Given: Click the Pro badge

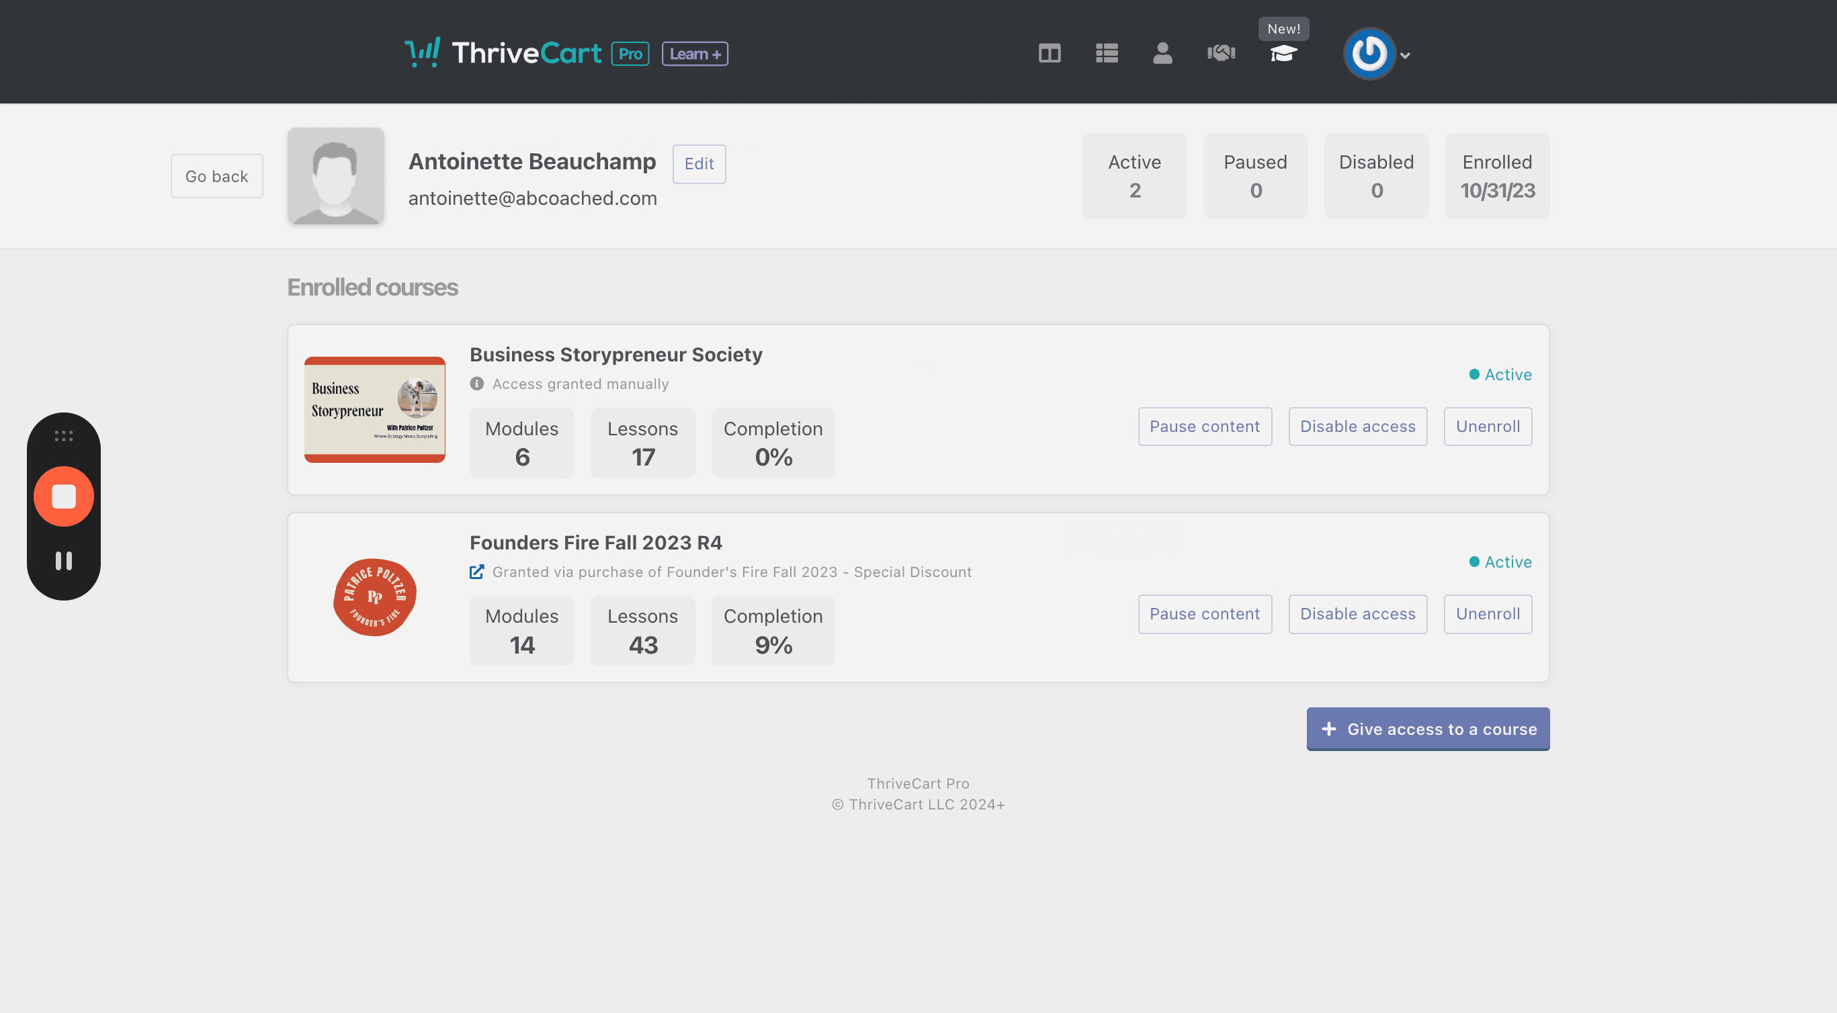Looking at the screenshot, I should 630,54.
